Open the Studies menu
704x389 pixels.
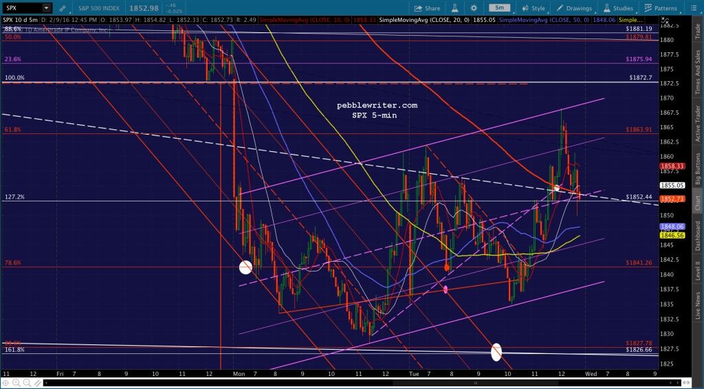(618, 8)
